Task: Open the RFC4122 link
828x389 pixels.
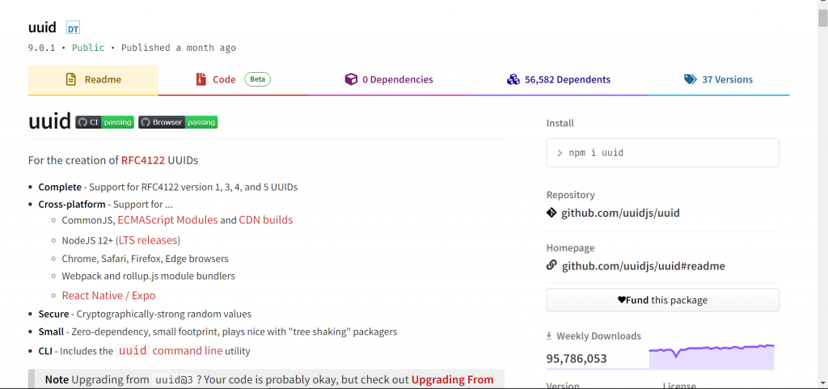Action: pos(142,160)
